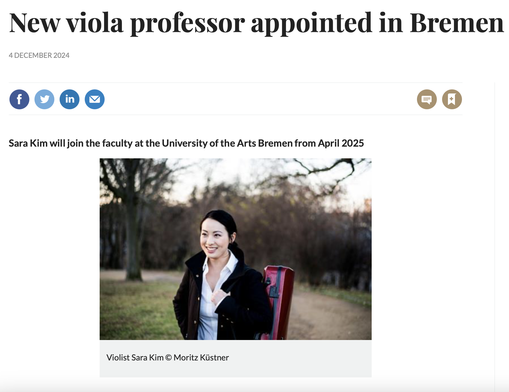Share the article on LinkedIn
The width and height of the screenshot is (509, 392).
(70, 99)
